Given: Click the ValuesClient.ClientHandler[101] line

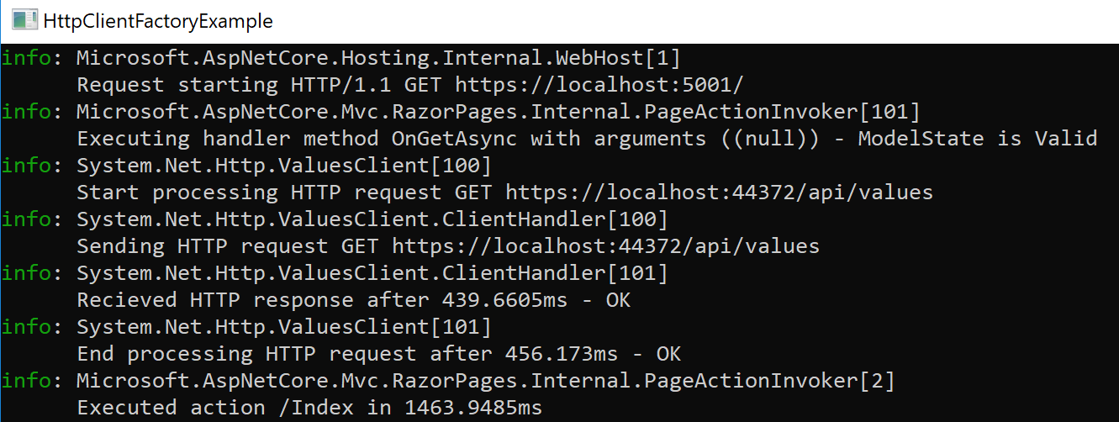Looking at the screenshot, I should click(x=372, y=273).
